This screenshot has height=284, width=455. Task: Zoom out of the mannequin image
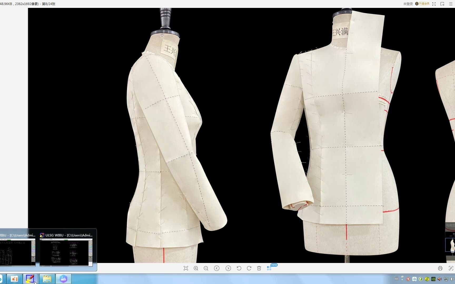206,268
